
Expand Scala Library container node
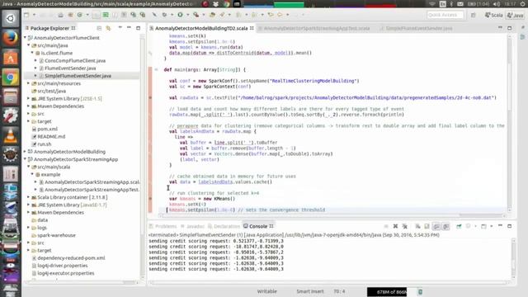29,197
